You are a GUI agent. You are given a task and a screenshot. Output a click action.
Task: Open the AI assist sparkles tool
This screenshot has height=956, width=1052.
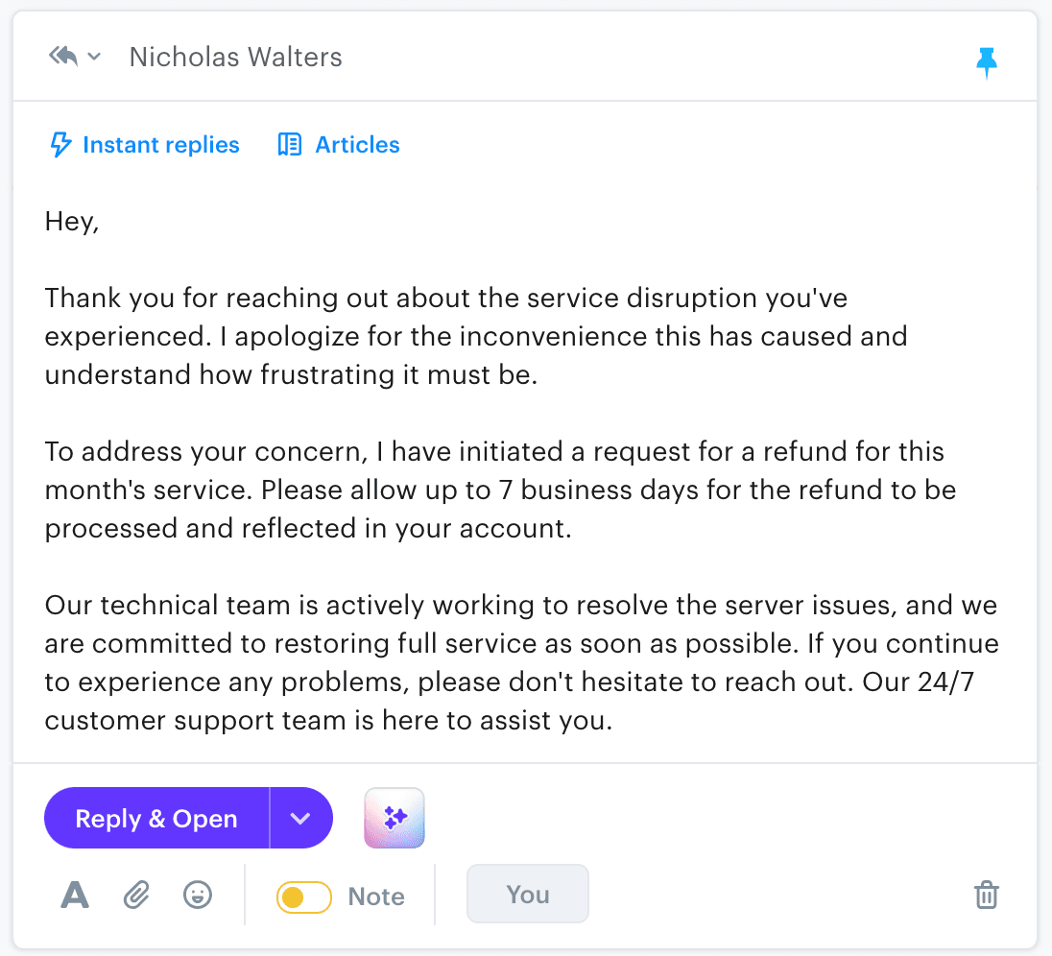(394, 818)
